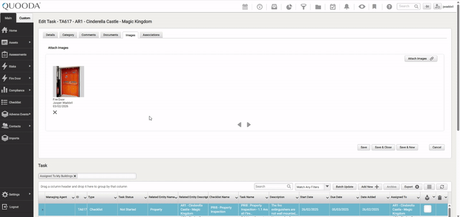Click the Save button
This screenshot has height=217, width=460.
point(363,148)
